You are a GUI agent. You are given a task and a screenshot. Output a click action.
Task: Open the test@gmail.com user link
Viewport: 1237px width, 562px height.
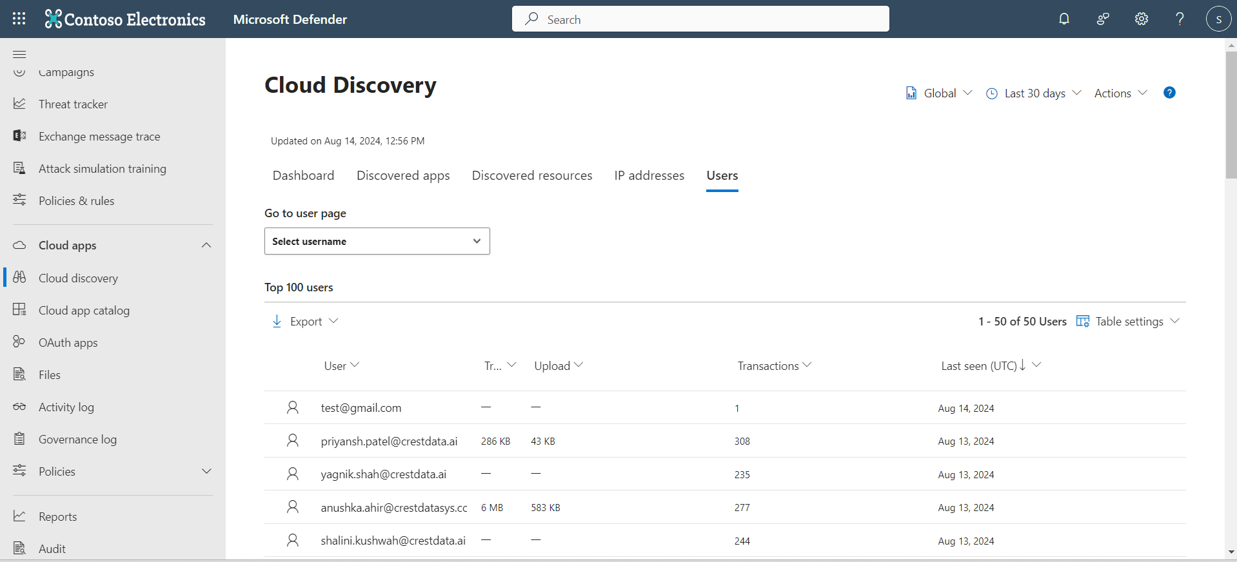361,407
